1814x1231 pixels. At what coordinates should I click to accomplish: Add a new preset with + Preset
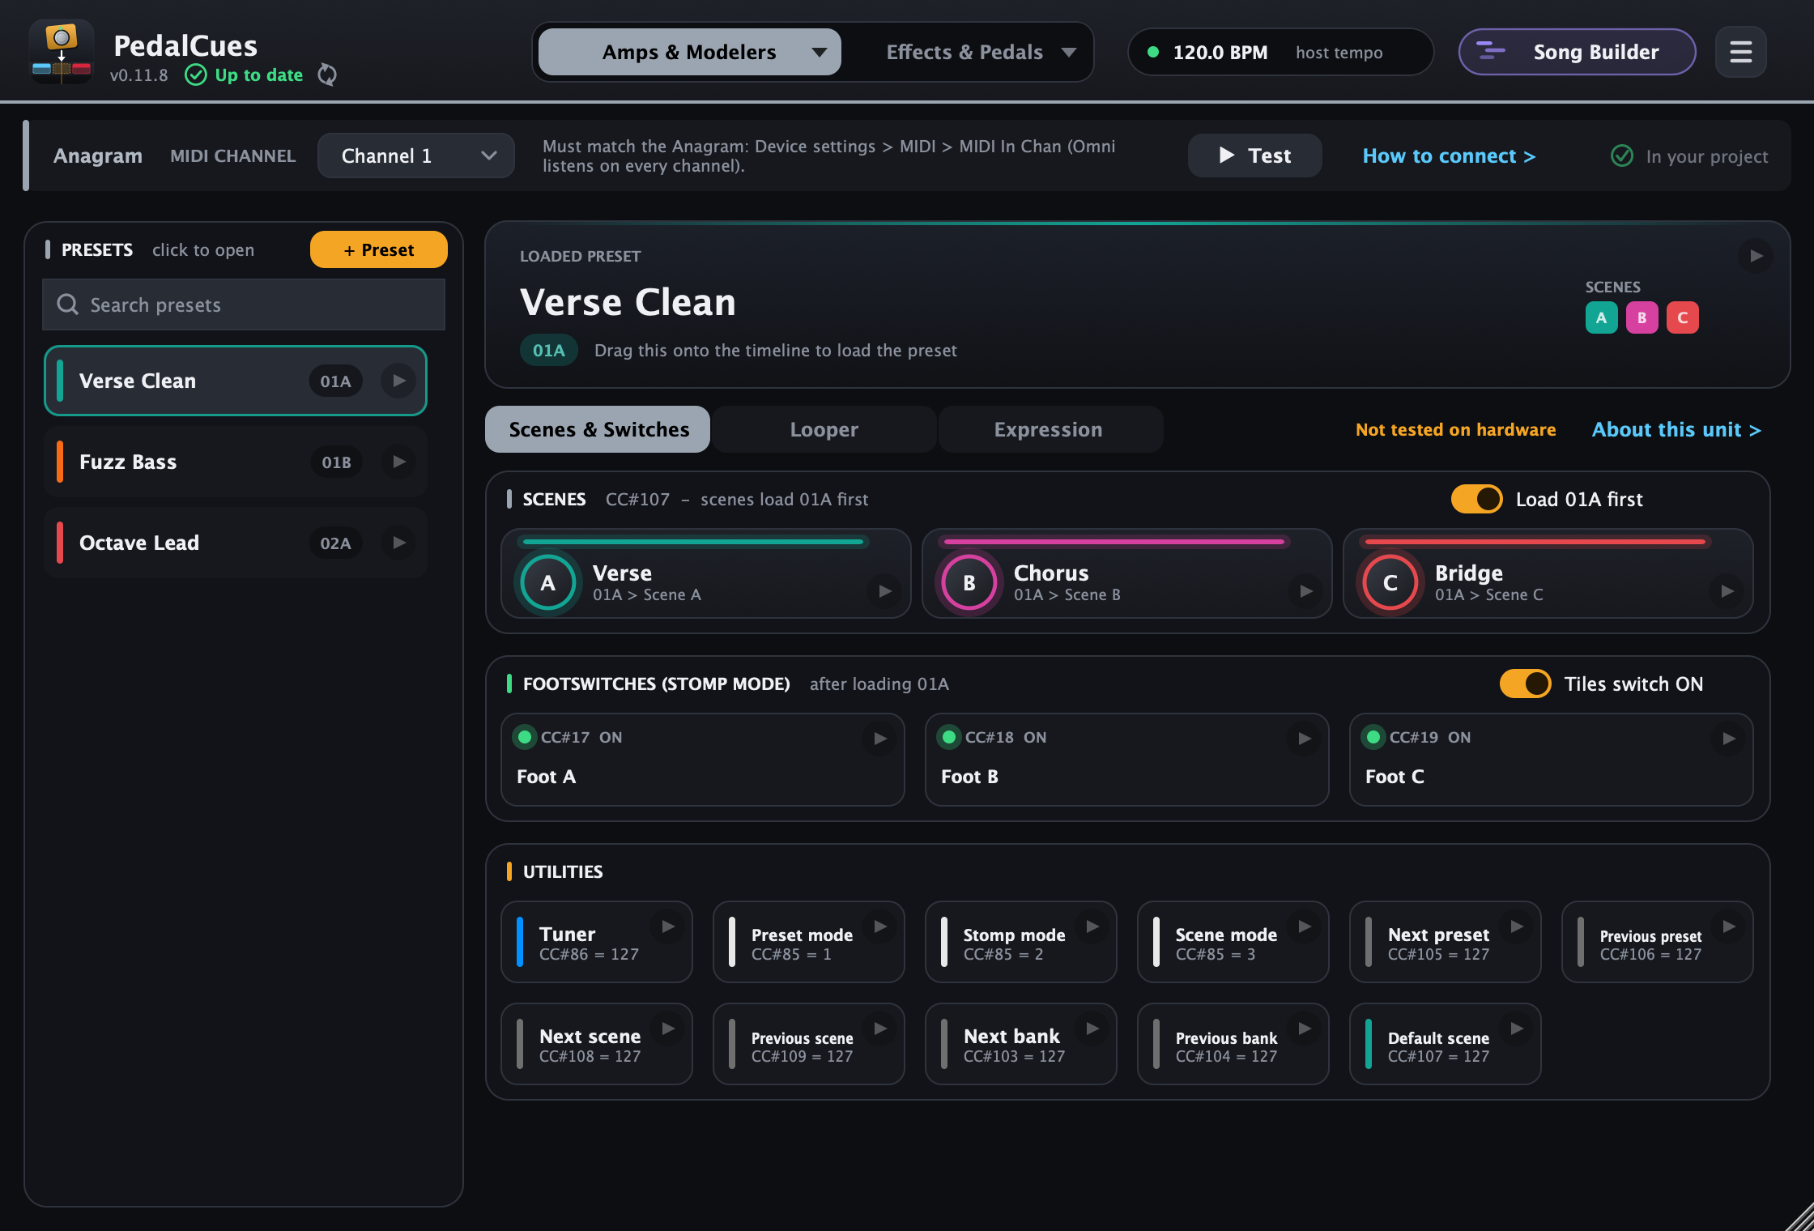378,249
